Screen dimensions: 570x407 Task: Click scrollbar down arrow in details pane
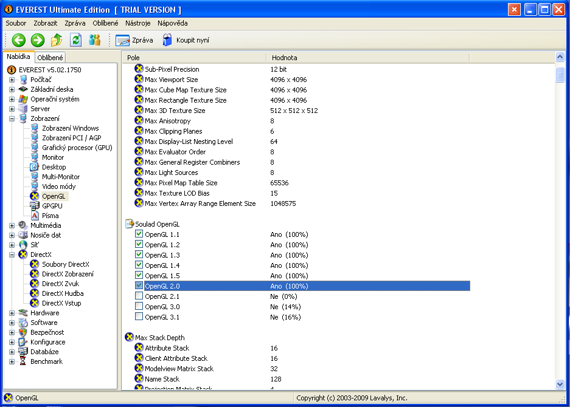560,384
